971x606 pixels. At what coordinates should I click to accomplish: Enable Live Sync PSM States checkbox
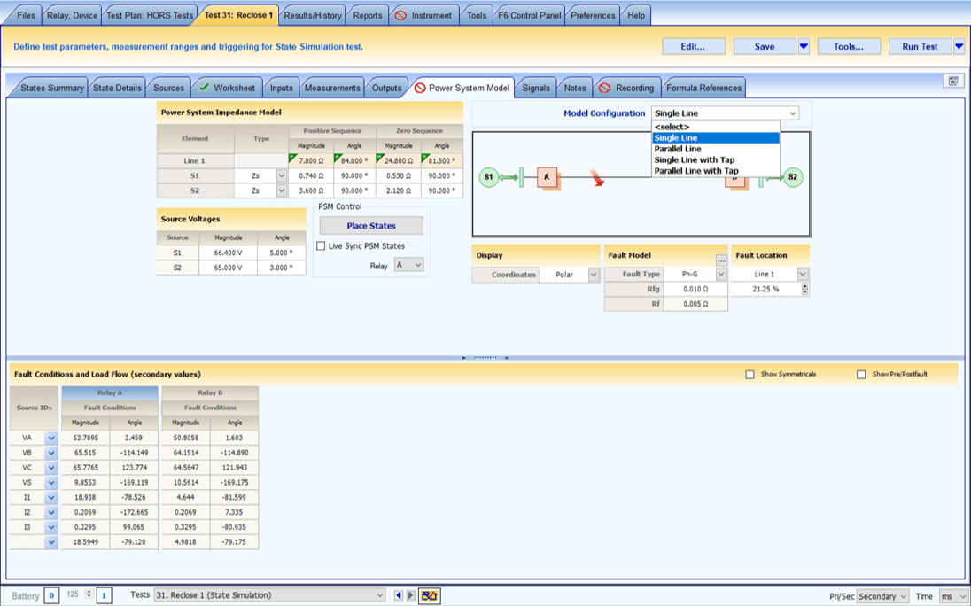coord(321,245)
